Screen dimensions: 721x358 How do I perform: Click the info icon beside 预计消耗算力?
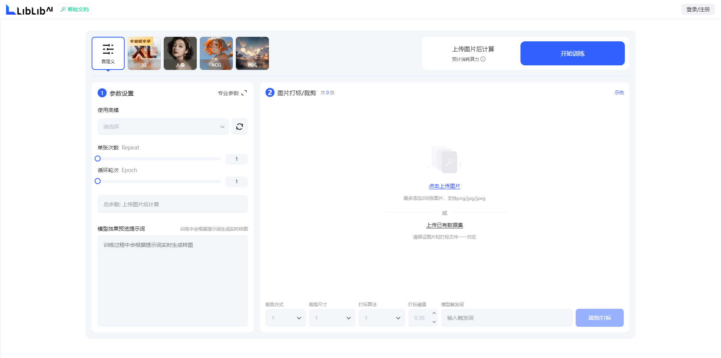coord(483,59)
